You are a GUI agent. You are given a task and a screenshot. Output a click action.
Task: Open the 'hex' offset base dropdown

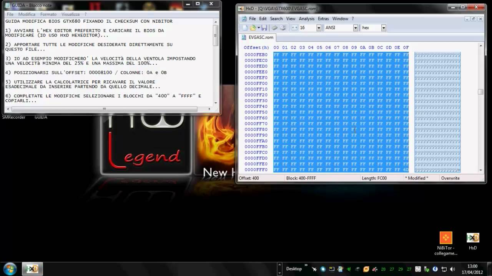pos(384,28)
